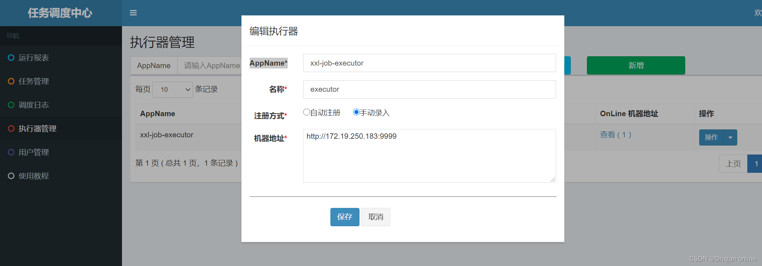Select page 1 in the pagination
The width and height of the screenshot is (762, 266).
coord(756,164)
